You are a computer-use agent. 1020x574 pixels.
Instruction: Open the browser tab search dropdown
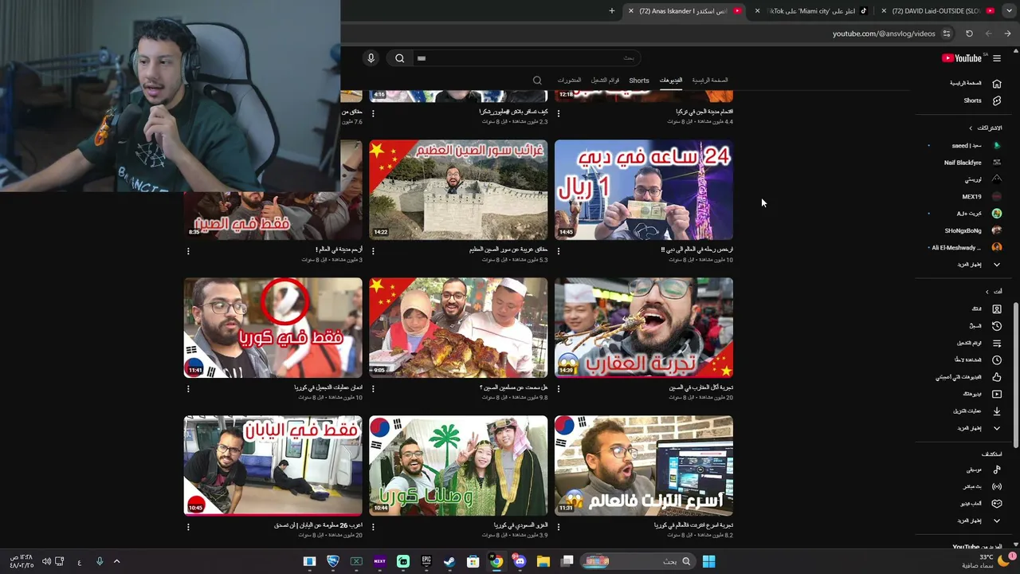(1009, 11)
